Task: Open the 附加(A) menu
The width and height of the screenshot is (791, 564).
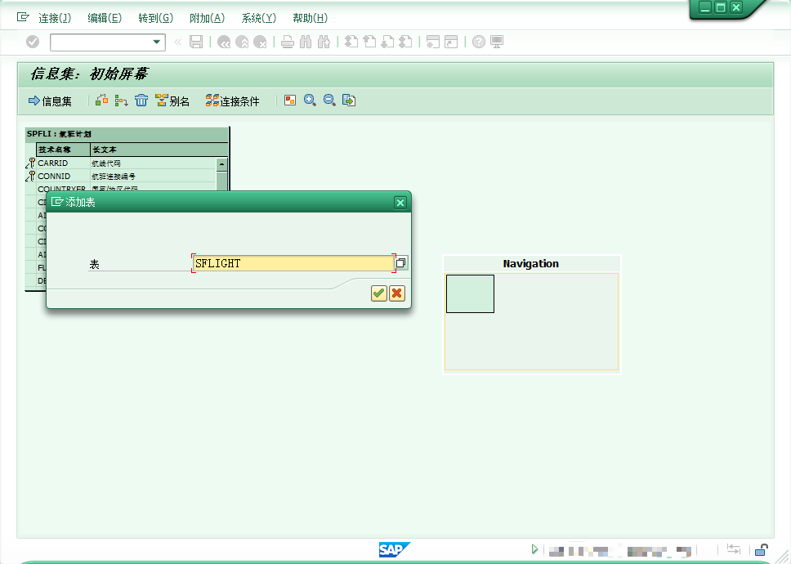Action: tap(207, 18)
